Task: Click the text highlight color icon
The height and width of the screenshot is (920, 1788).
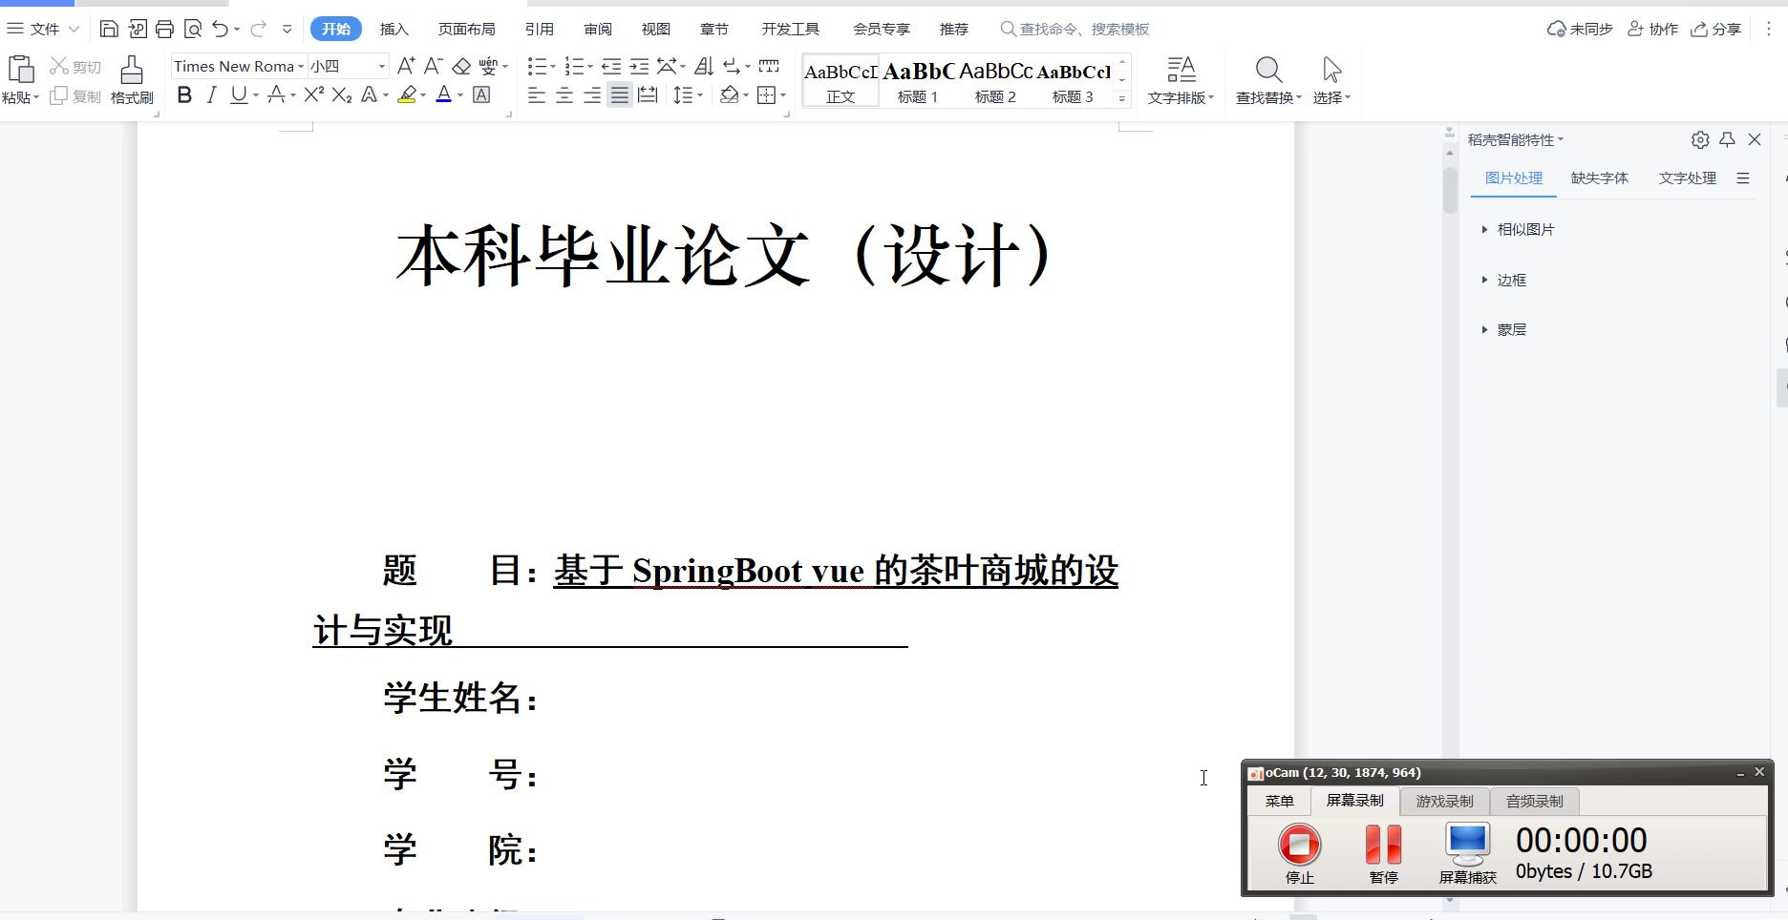Action: (408, 94)
